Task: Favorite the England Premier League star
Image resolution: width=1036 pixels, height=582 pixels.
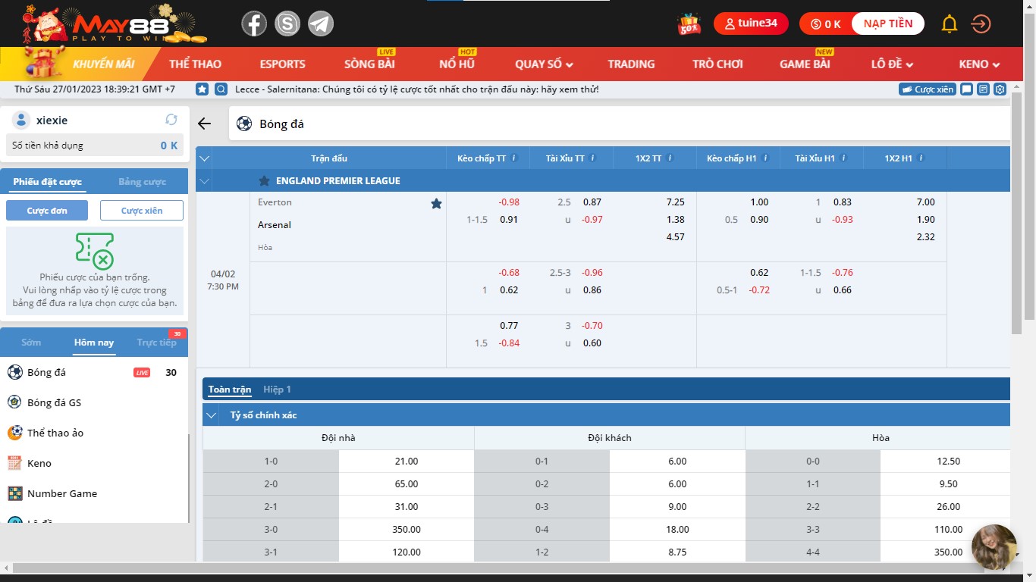Action: click(x=264, y=181)
